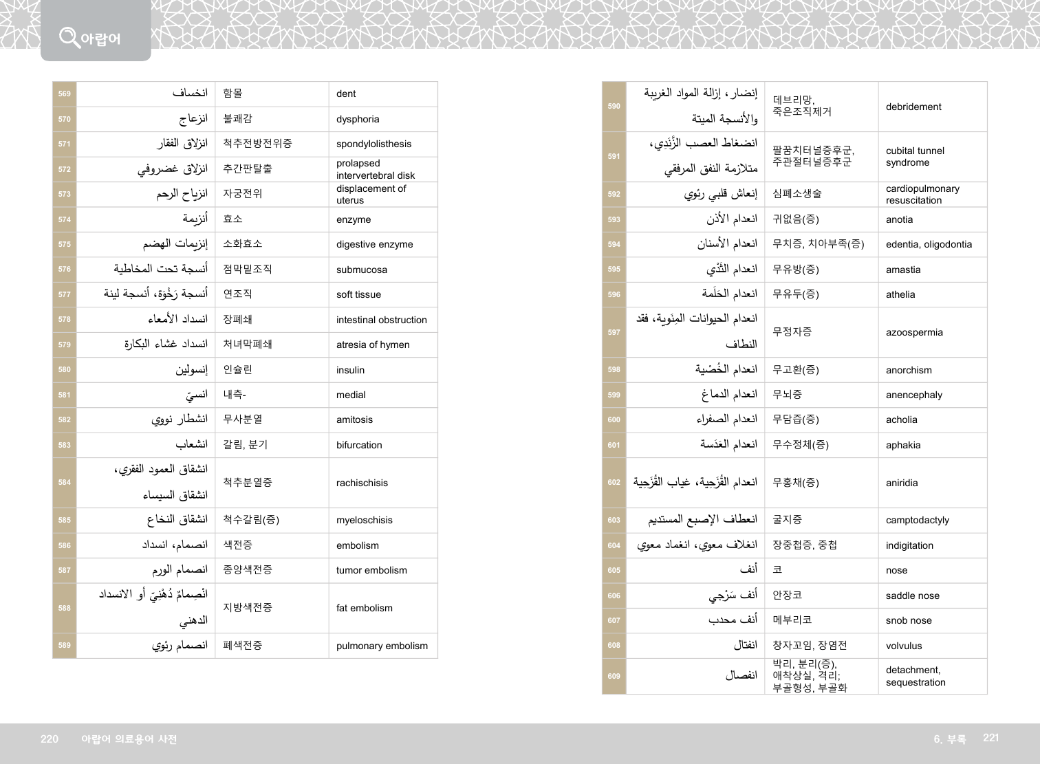Click 'cardiopulmonary resuscitation' entry
This screenshot has height=764, width=1040.
pyautogui.click(x=922, y=195)
